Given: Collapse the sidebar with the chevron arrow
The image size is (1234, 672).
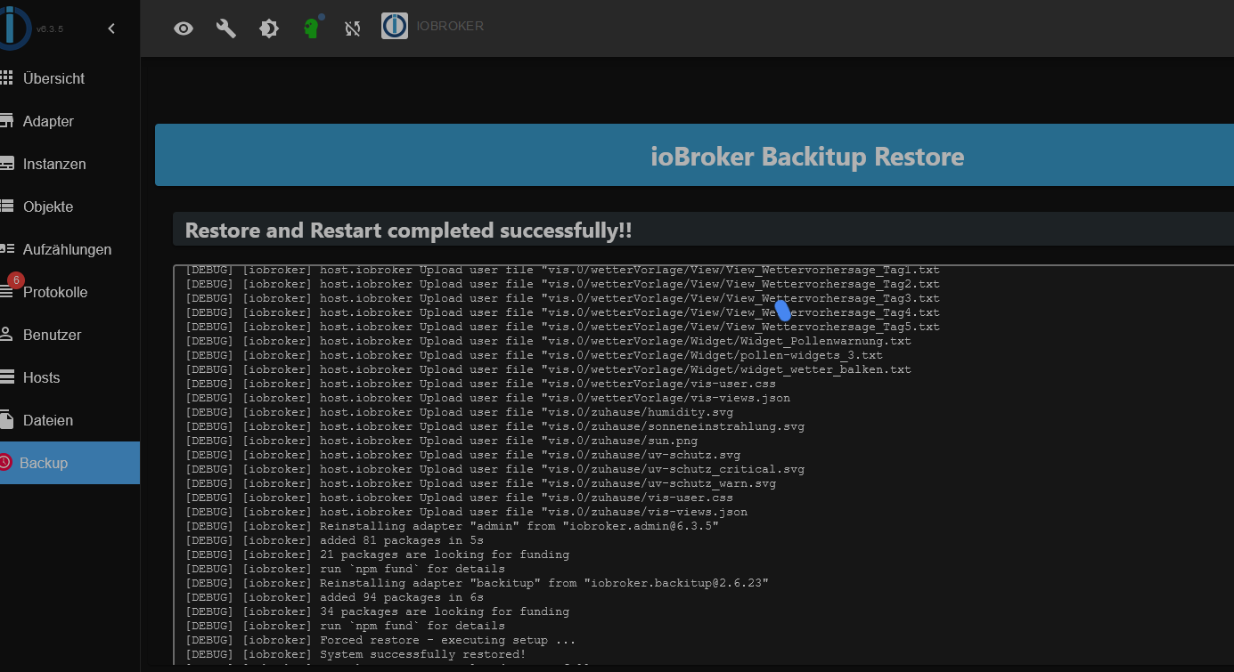Looking at the screenshot, I should [x=111, y=28].
